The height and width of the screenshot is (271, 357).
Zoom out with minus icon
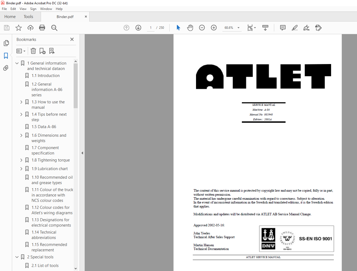coord(202,28)
